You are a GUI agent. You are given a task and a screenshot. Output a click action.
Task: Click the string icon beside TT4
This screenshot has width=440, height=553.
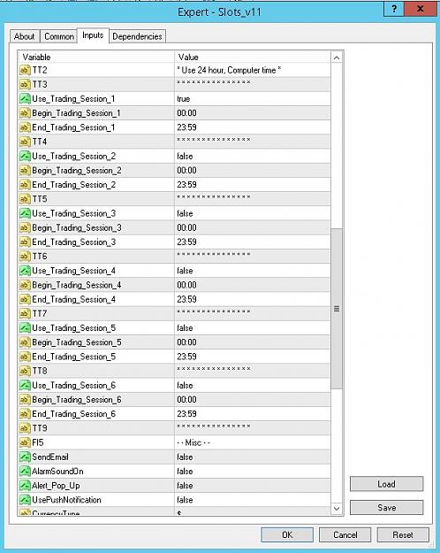coord(25,142)
